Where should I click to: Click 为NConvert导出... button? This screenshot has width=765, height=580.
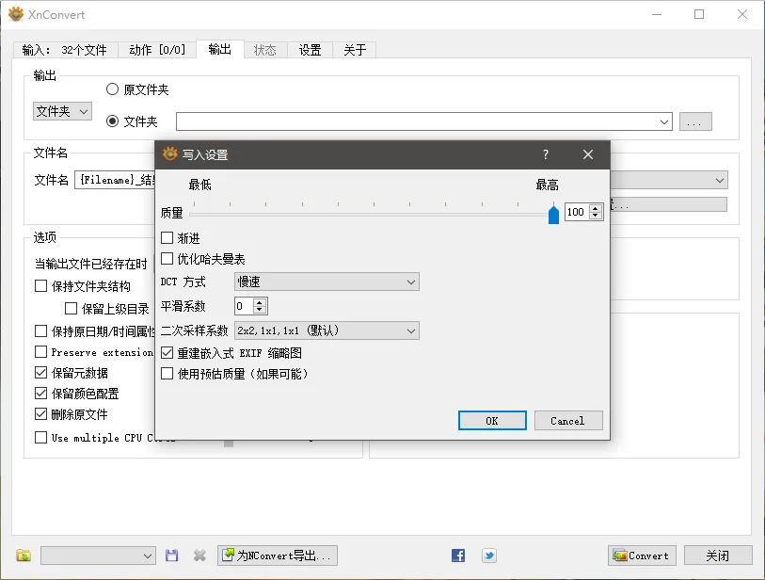(278, 556)
